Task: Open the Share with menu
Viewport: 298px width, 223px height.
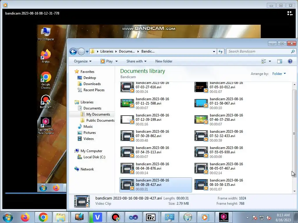Action: 136,61
